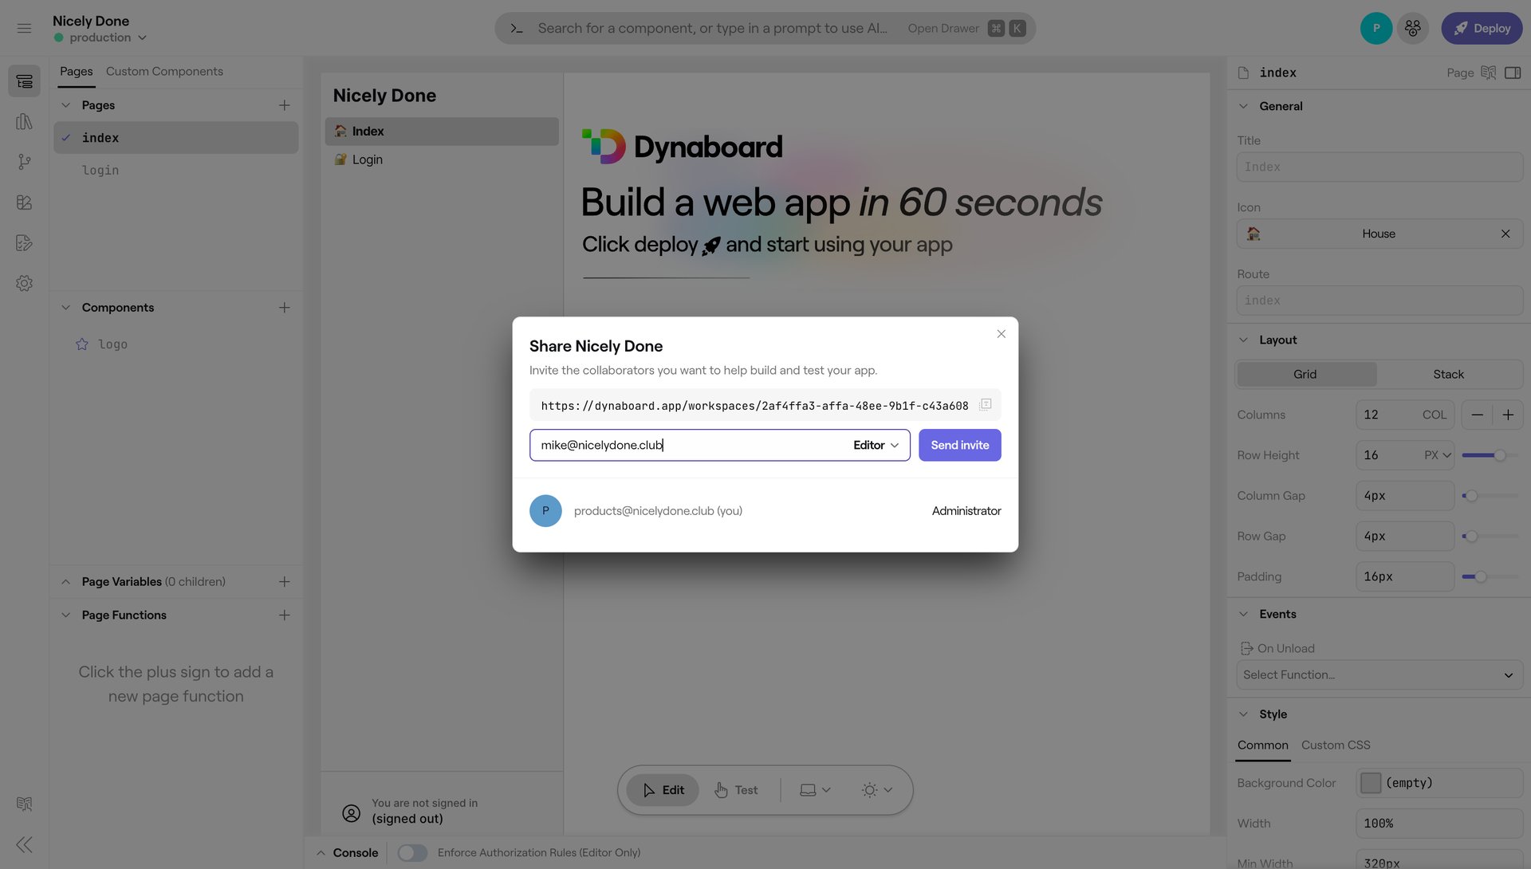Click the Send invite button
The height and width of the screenshot is (869, 1531).
(x=959, y=445)
